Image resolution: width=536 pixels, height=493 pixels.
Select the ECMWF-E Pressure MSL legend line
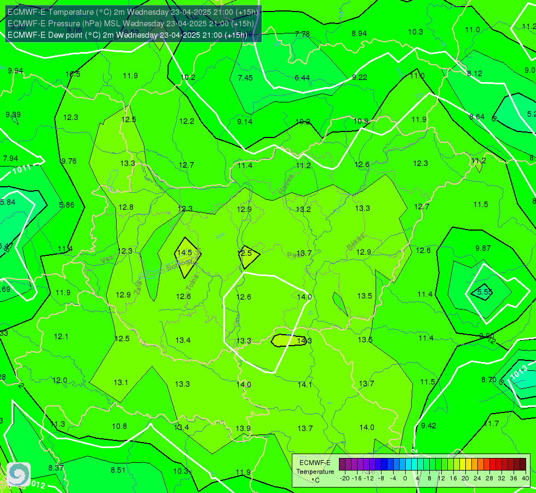pos(131,24)
